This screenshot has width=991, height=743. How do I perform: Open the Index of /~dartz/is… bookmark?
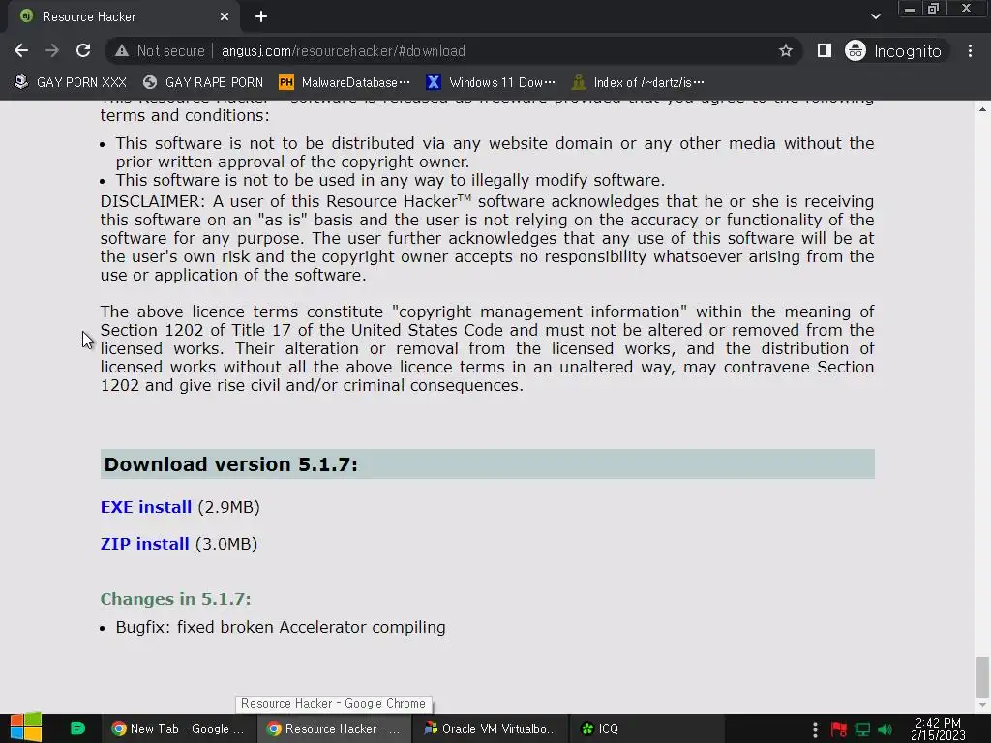[638, 82]
